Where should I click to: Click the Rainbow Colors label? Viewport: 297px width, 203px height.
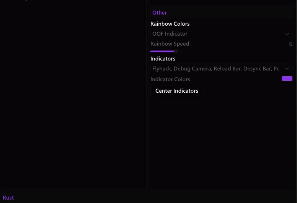170,24
